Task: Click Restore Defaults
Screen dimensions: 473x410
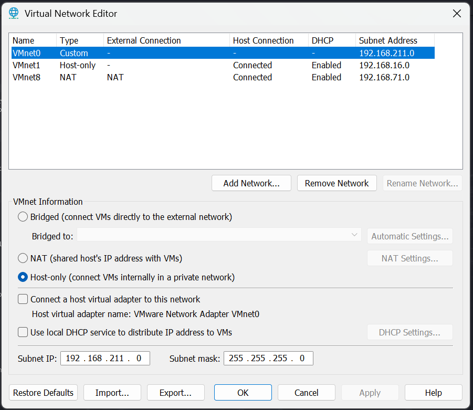Action: coord(43,393)
